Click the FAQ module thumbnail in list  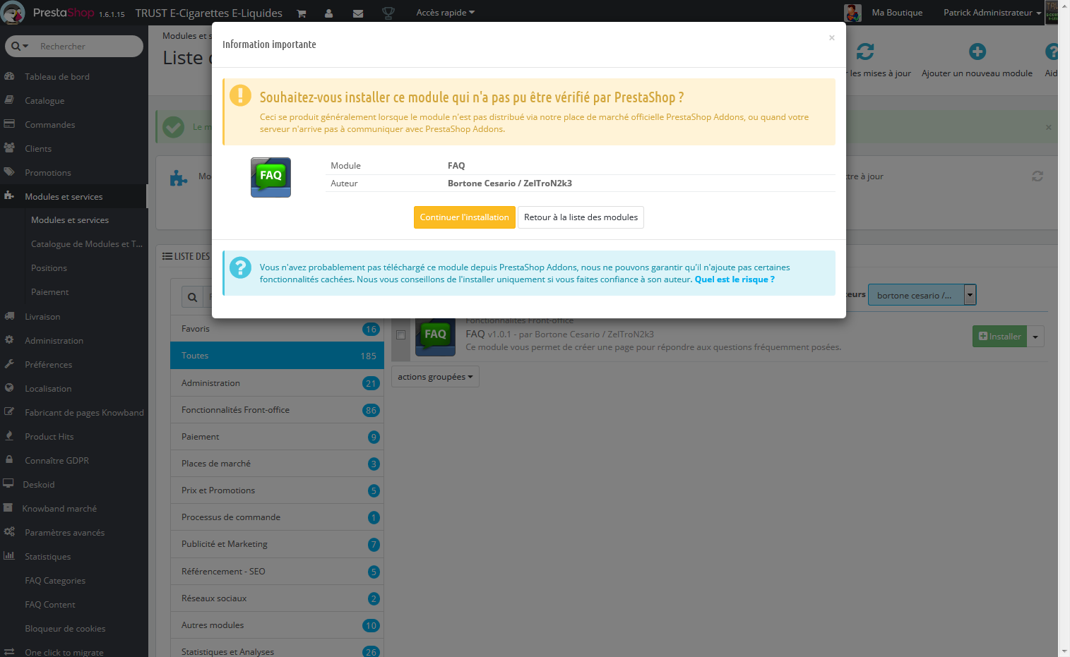click(x=435, y=336)
